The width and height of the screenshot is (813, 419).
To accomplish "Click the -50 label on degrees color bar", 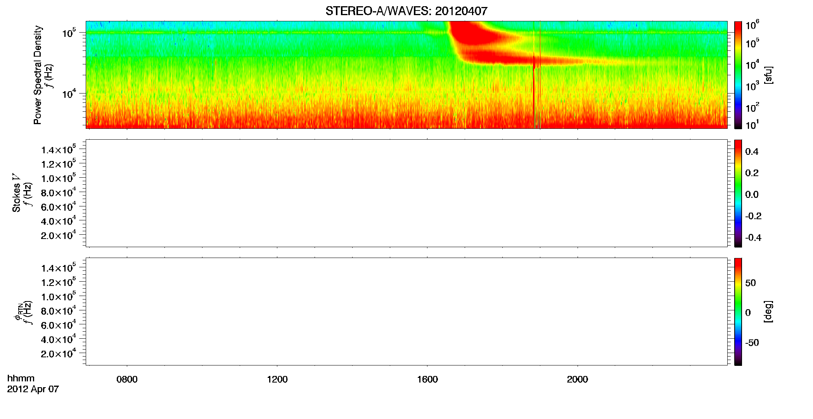I will pos(752,343).
